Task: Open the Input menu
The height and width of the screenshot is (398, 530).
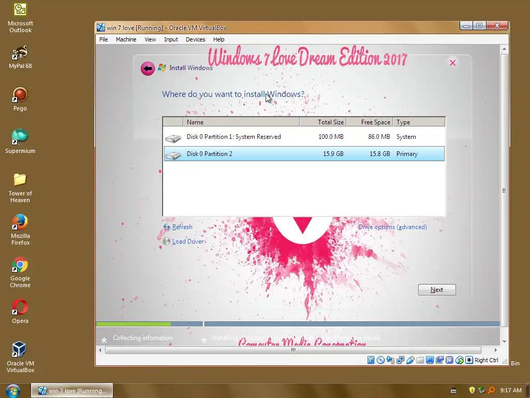Action: (x=171, y=39)
